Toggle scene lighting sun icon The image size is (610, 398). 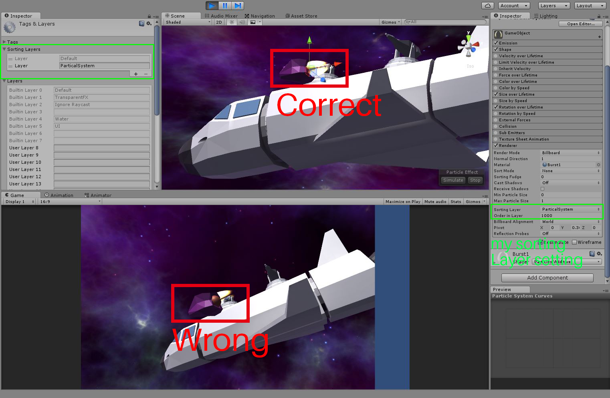point(232,22)
